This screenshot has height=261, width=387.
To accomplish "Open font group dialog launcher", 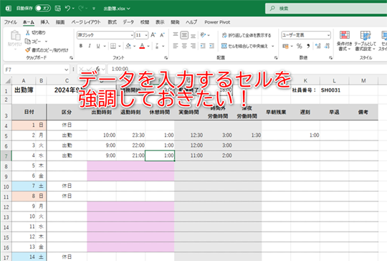I will pyautogui.click(x=166, y=58).
